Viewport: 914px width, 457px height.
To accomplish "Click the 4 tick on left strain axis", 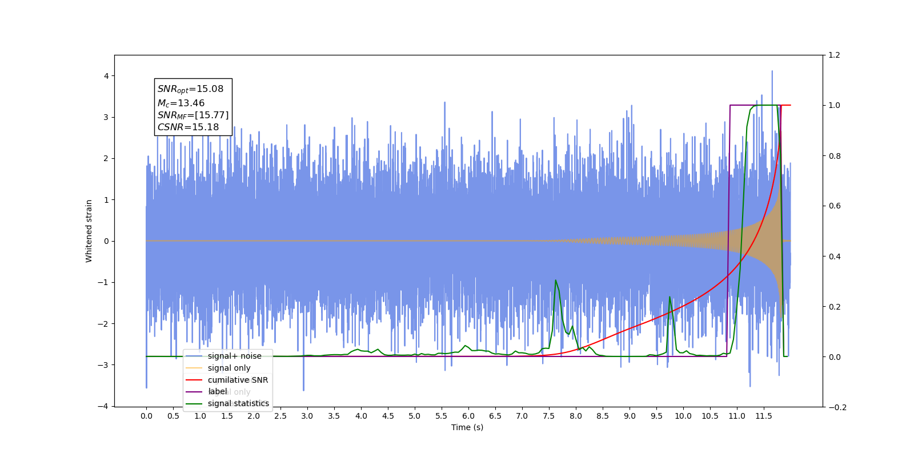I will tap(106, 76).
